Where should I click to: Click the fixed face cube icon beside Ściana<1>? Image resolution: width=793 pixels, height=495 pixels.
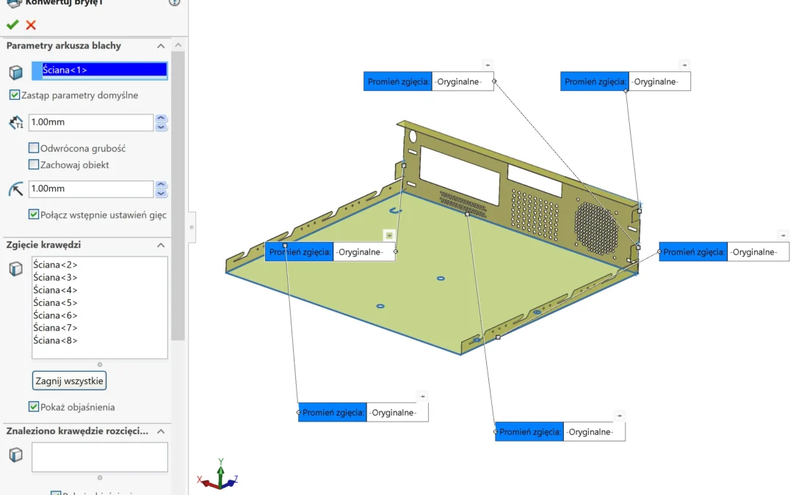click(x=15, y=72)
